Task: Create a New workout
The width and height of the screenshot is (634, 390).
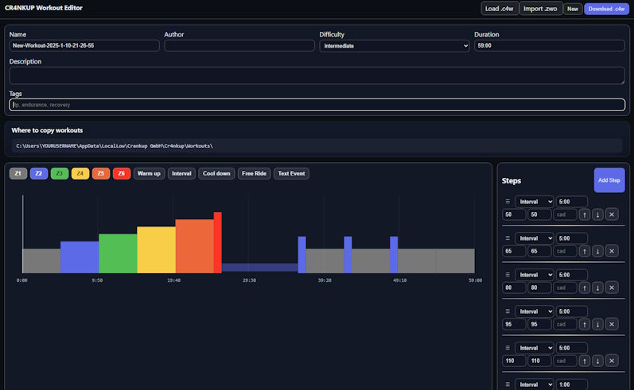Action: click(x=573, y=9)
